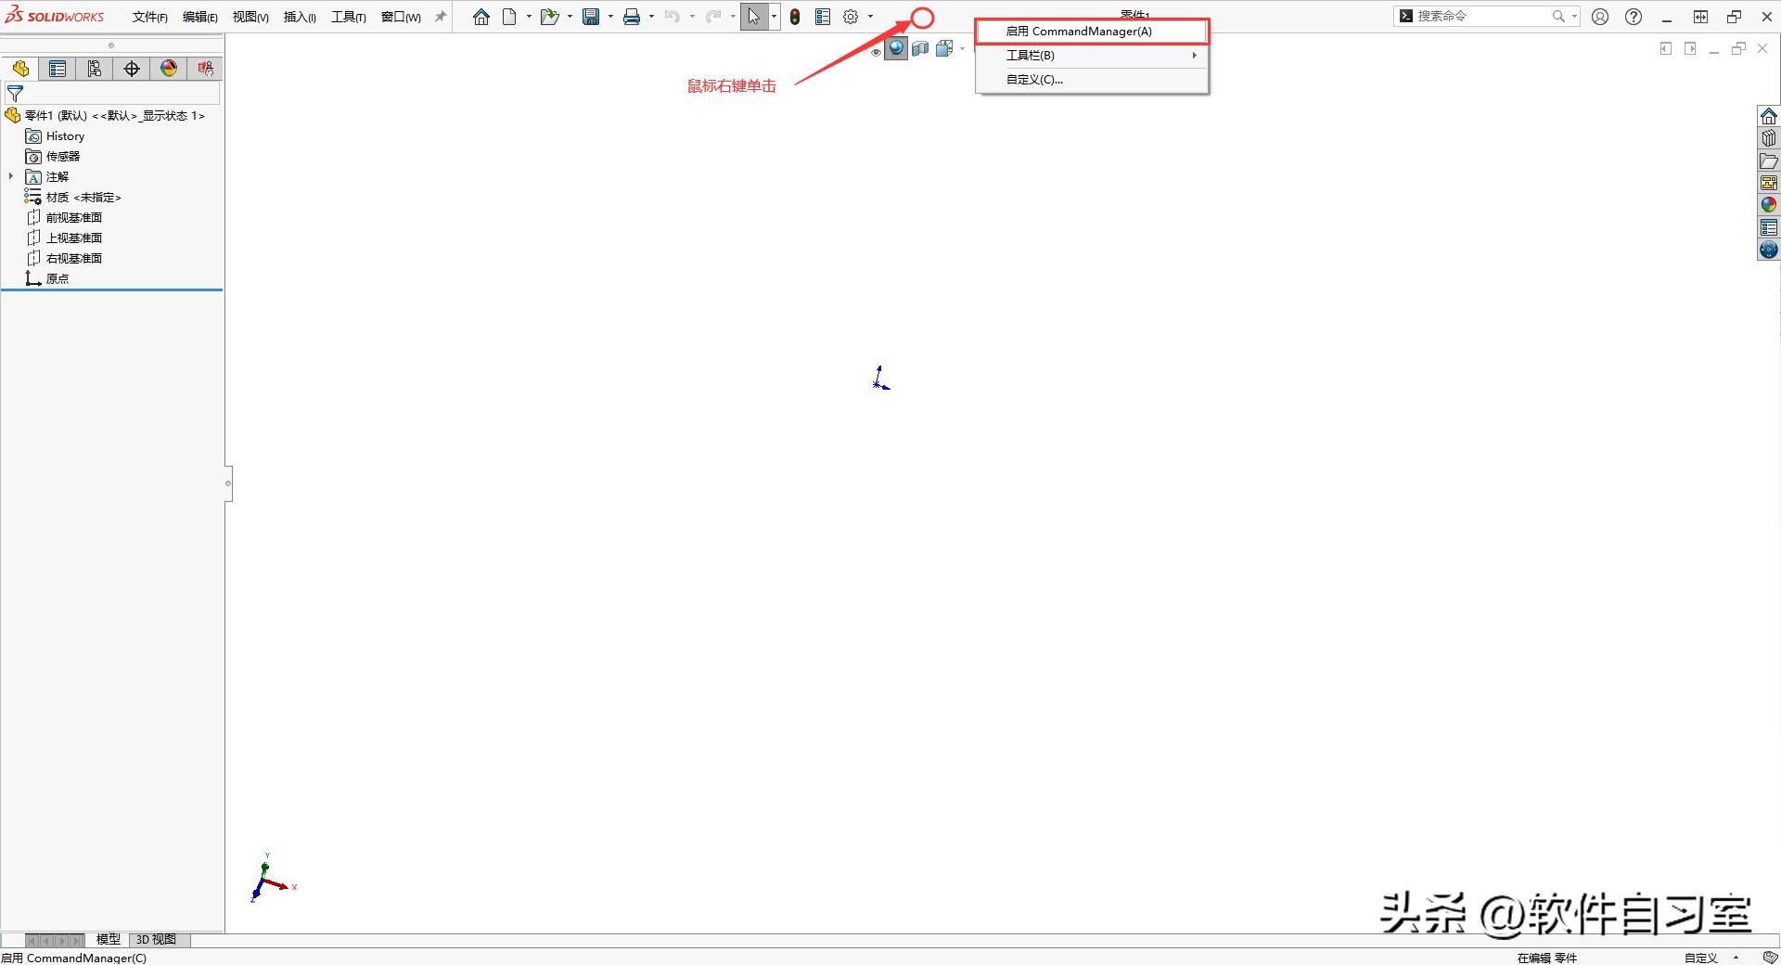Open the 插入(I) menu
This screenshot has height=965, width=1781.
click(x=298, y=16)
